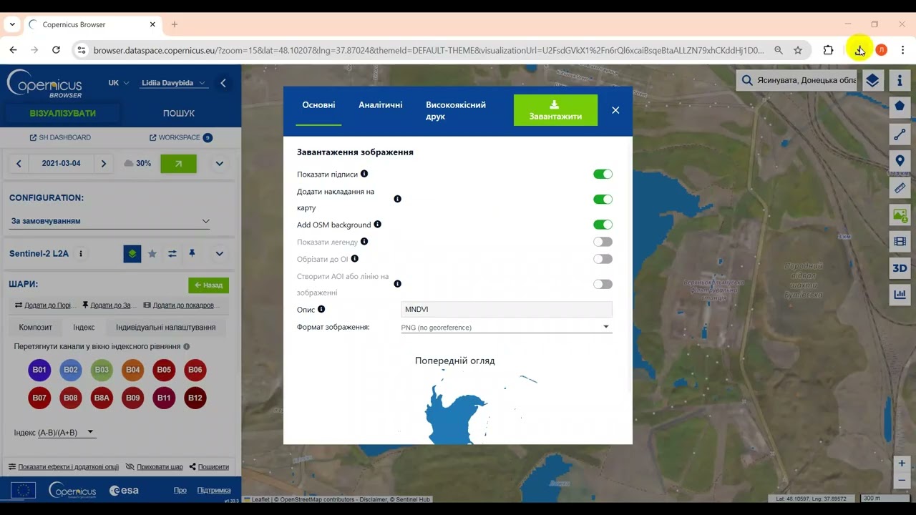Screen dimensions: 916x515
Task: Expand the date options chevron
Action: pos(220,164)
